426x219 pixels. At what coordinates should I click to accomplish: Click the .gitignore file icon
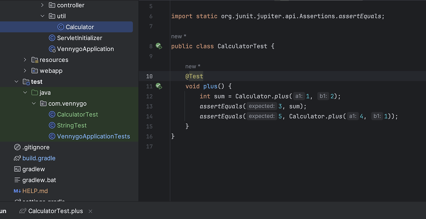click(17, 147)
